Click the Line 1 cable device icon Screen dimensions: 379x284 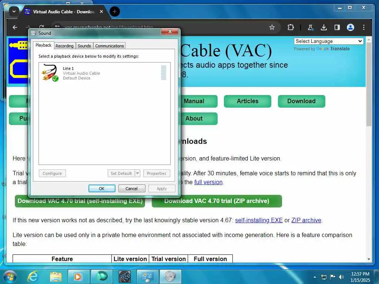[50, 73]
